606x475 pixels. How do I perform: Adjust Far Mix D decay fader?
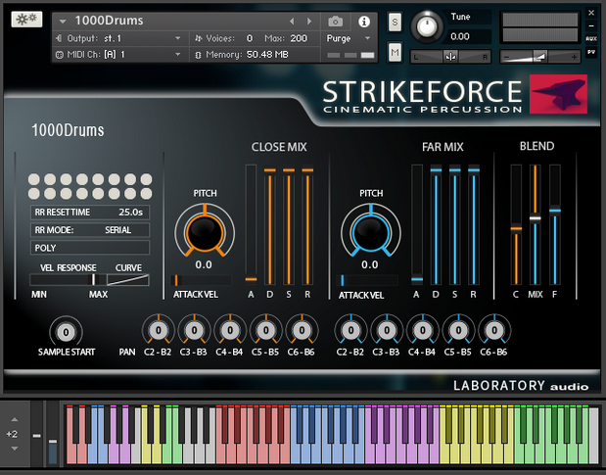(436, 225)
